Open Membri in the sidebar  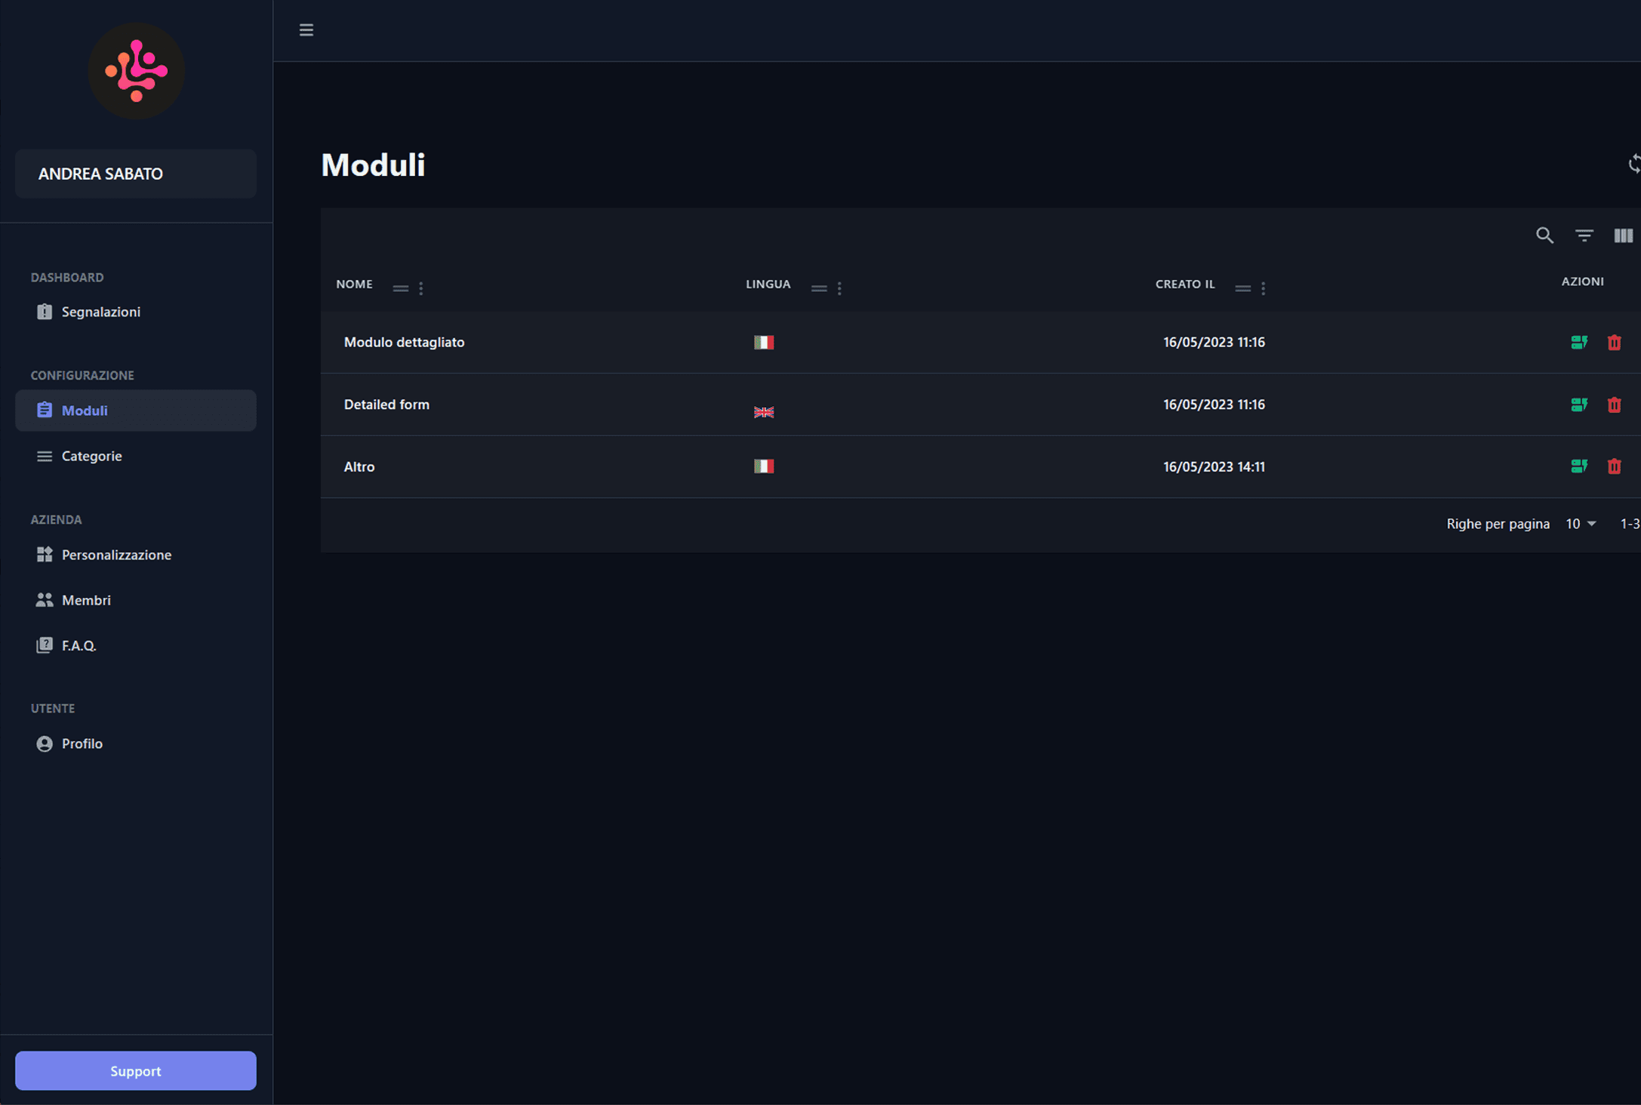(136, 600)
